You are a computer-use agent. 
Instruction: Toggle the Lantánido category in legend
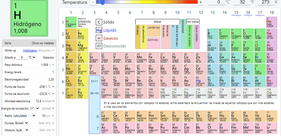tap(153, 31)
